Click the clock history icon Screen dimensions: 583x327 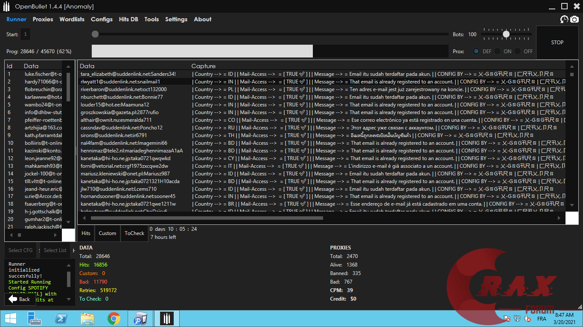coord(564,19)
